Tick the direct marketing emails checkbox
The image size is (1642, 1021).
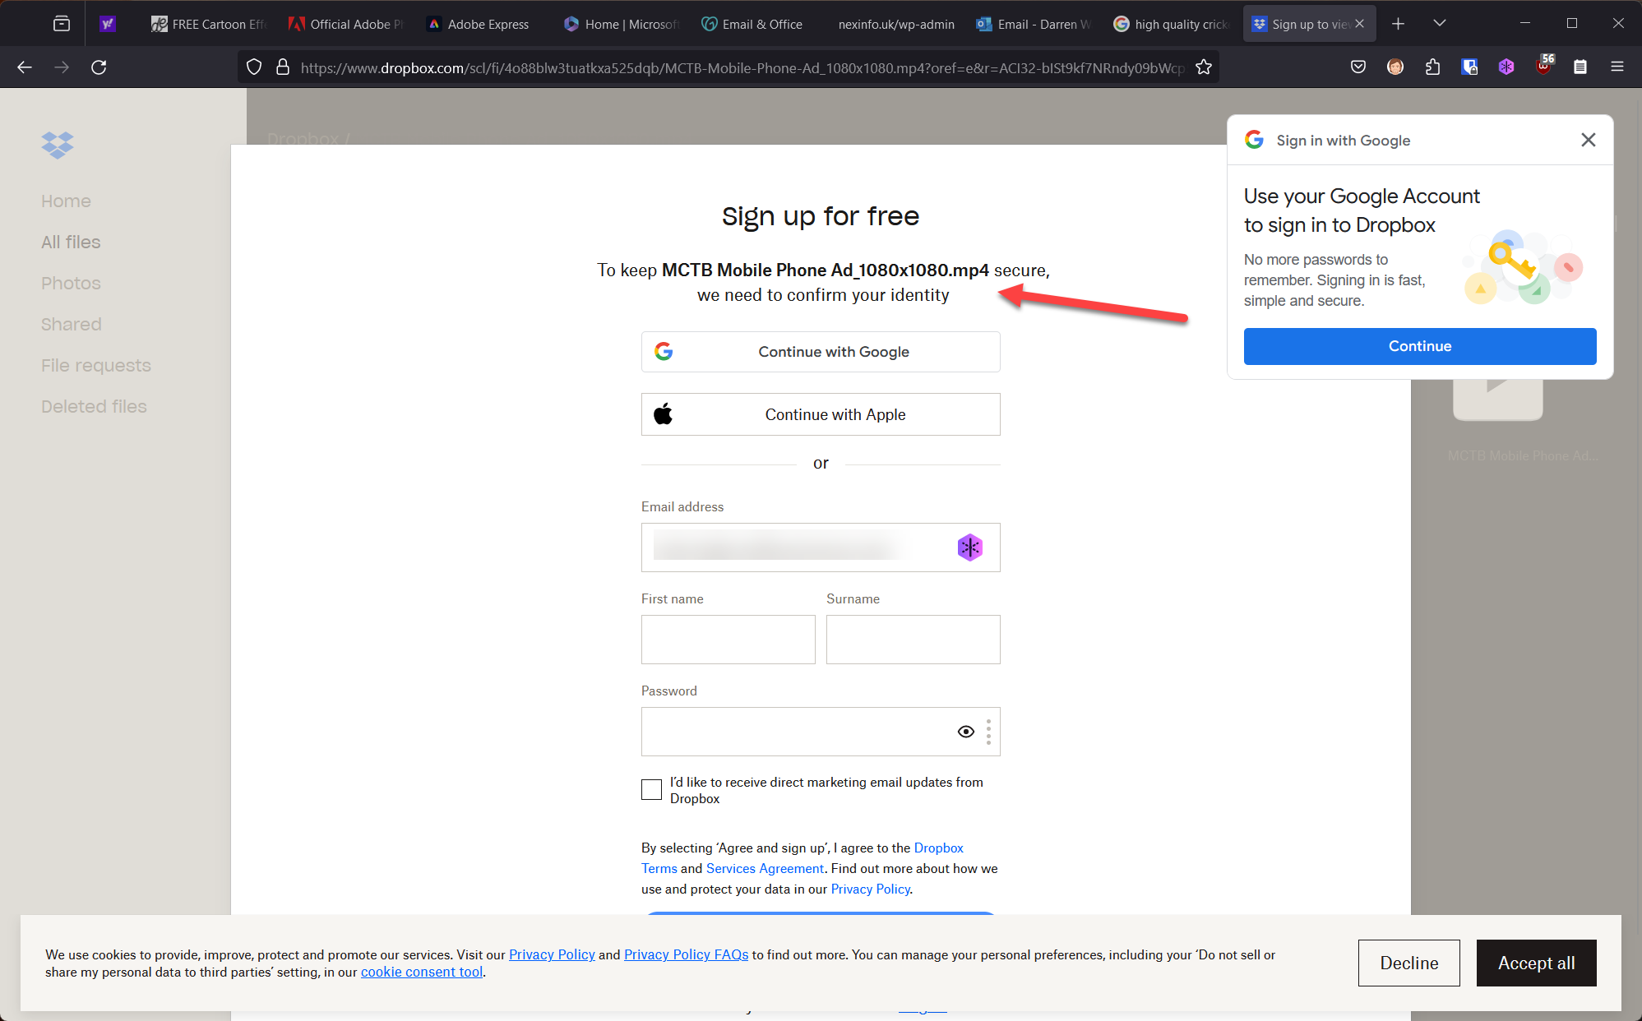pos(651,790)
